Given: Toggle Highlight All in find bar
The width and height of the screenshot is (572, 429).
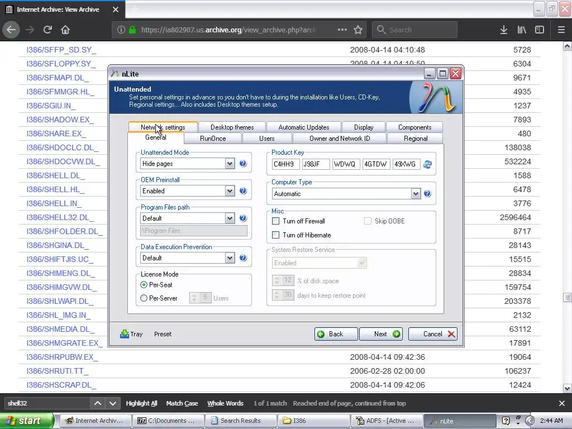Looking at the screenshot, I should [x=141, y=403].
